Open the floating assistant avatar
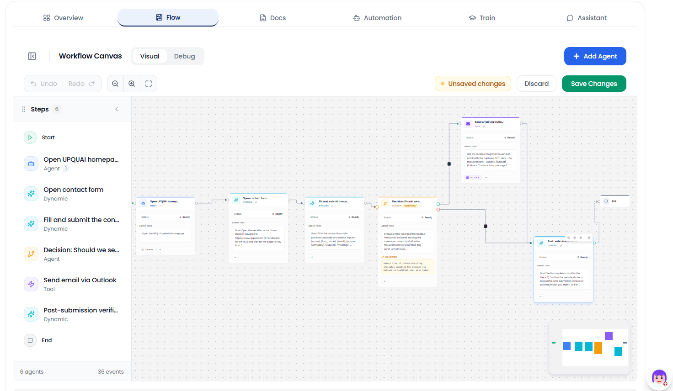Image resolution: width=673 pixels, height=391 pixels. tap(659, 378)
